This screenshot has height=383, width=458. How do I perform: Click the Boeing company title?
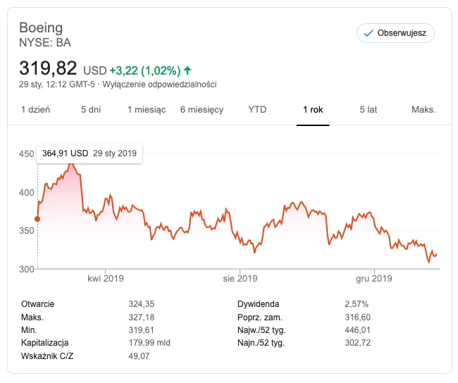pos(41,27)
